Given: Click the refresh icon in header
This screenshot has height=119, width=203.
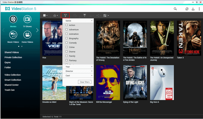Looking at the screenshot, I should (x=187, y=9).
